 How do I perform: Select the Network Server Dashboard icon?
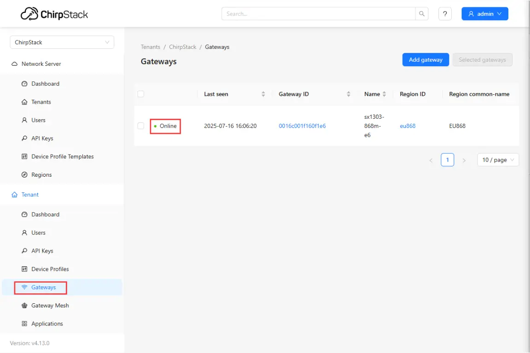[x=25, y=84]
